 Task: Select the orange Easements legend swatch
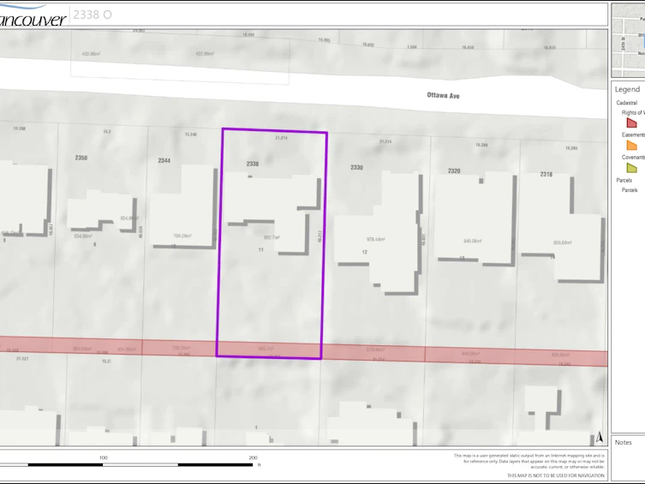(x=632, y=145)
